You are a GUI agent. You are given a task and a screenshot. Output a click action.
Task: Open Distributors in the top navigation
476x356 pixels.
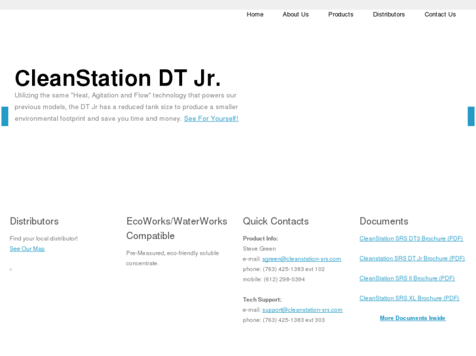coord(388,14)
